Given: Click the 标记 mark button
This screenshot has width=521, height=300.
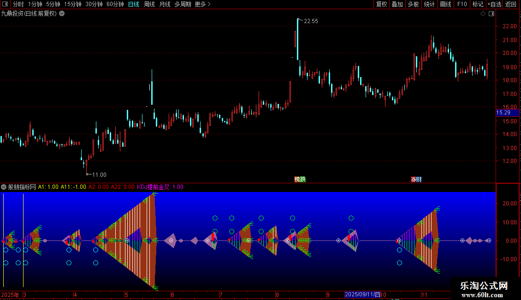Looking at the screenshot, I should click(478, 4).
